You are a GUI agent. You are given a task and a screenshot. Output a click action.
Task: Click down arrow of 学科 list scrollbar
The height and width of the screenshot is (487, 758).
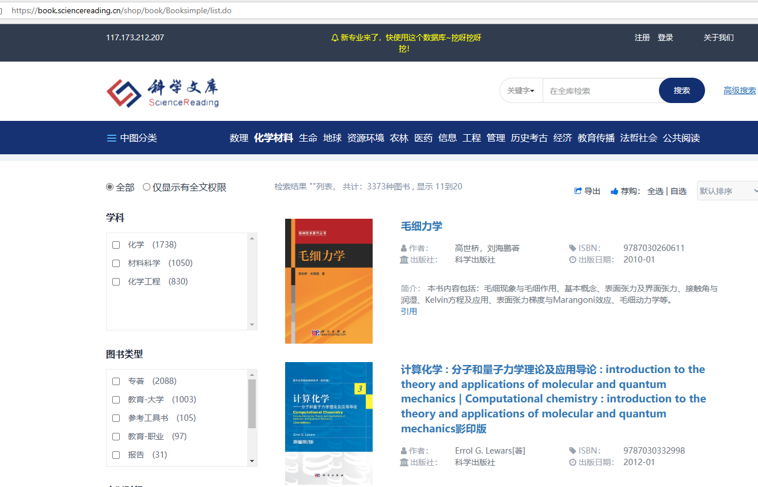point(252,325)
